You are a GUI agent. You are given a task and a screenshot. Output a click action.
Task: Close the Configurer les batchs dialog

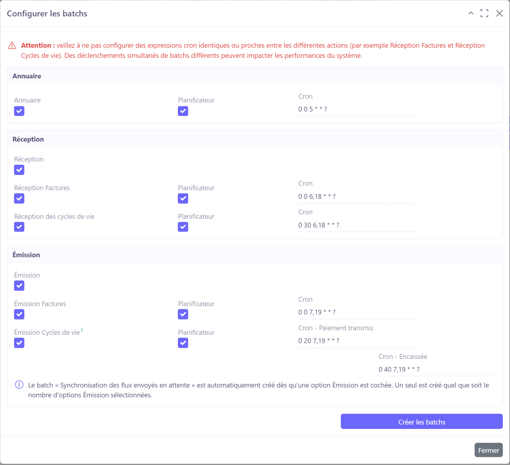pyautogui.click(x=499, y=13)
